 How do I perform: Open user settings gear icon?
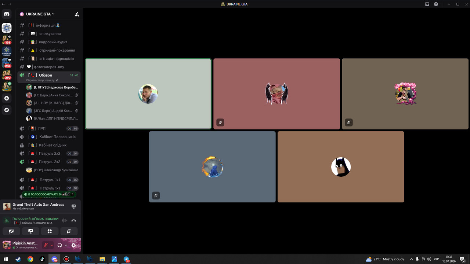pos(74,245)
